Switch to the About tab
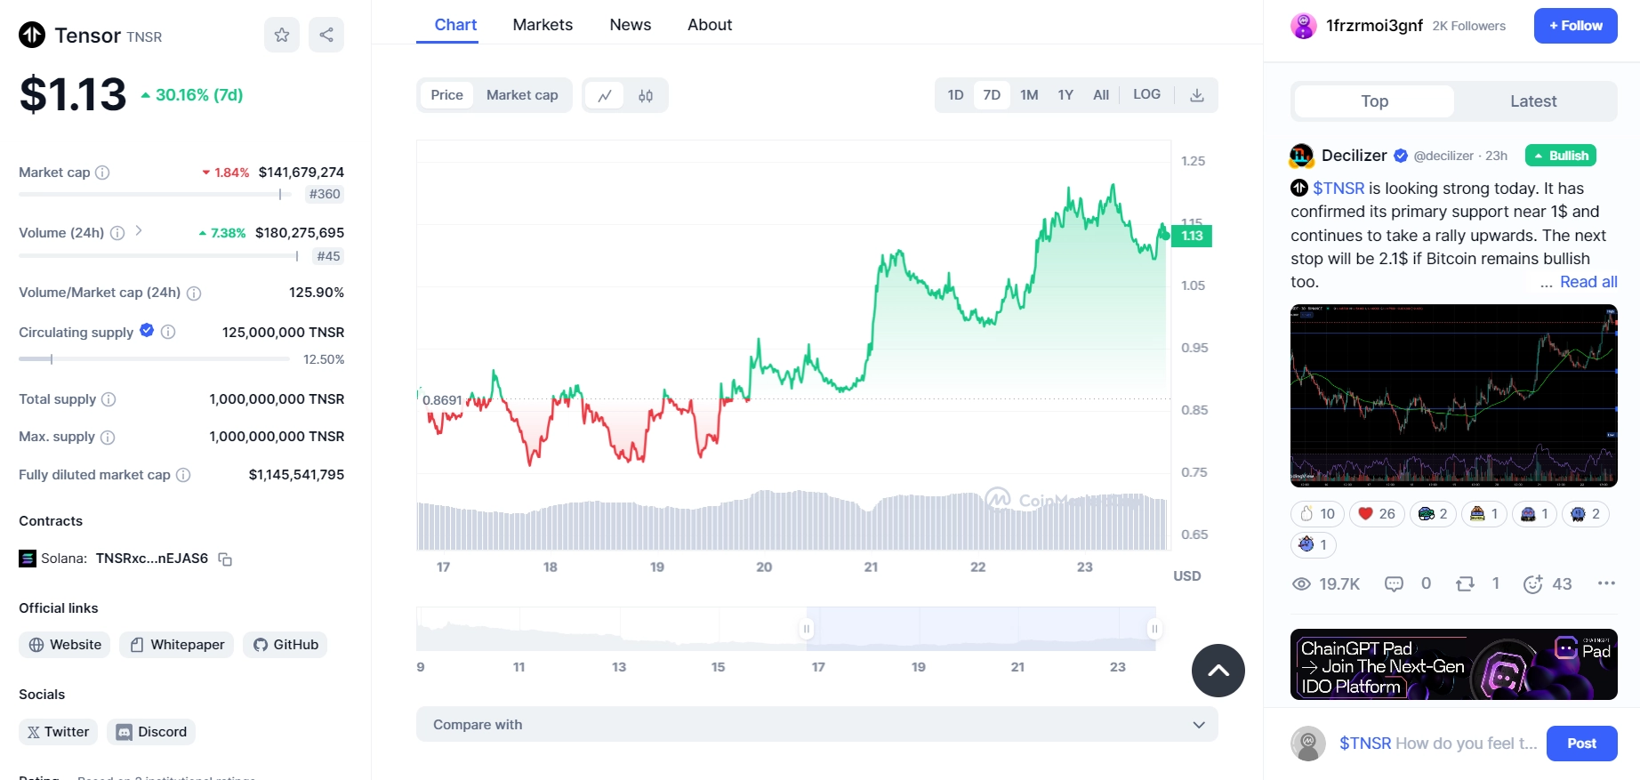This screenshot has width=1640, height=780. 710,25
